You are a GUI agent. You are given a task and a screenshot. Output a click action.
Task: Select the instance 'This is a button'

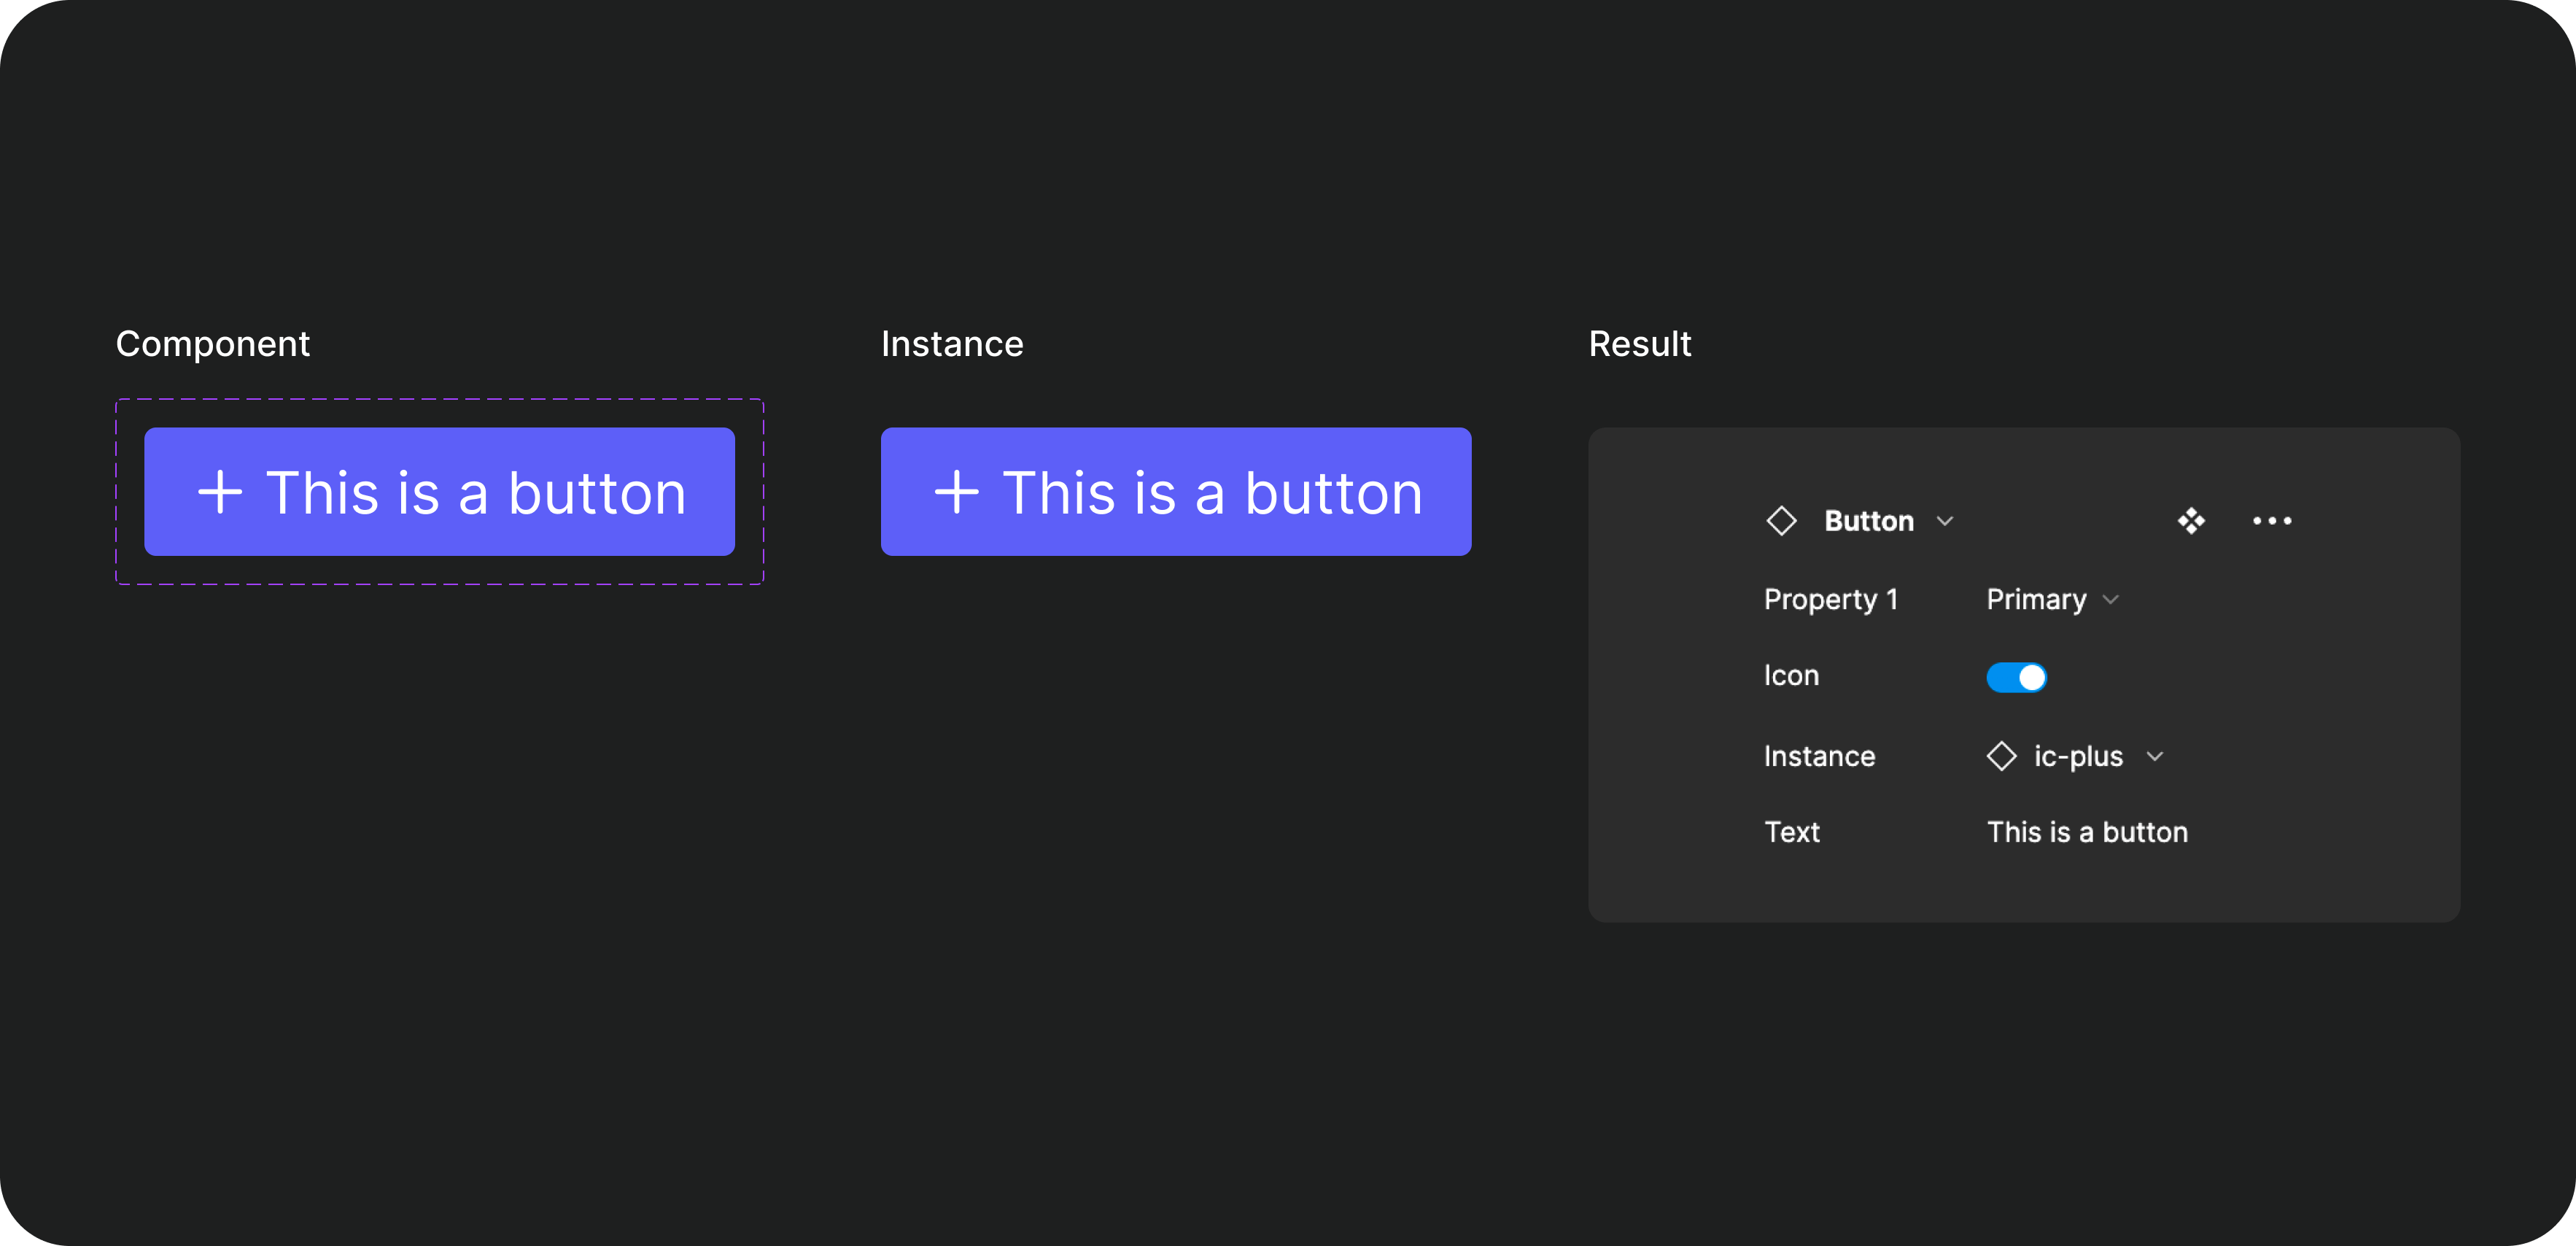[x=1176, y=492]
